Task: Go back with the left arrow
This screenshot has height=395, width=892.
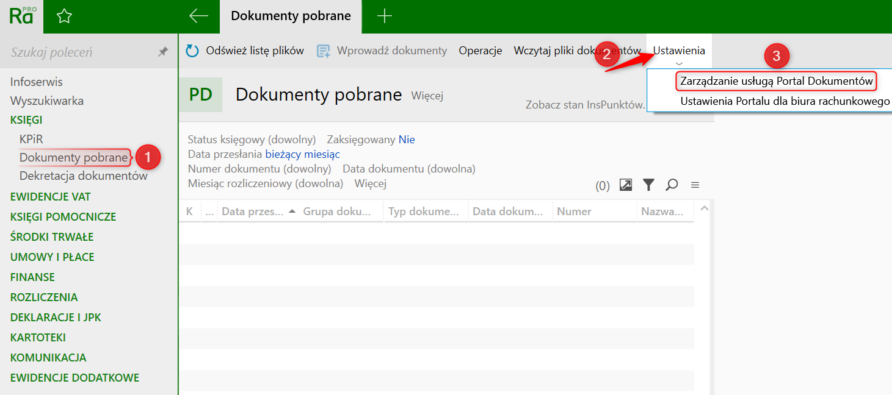Action: (x=199, y=16)
